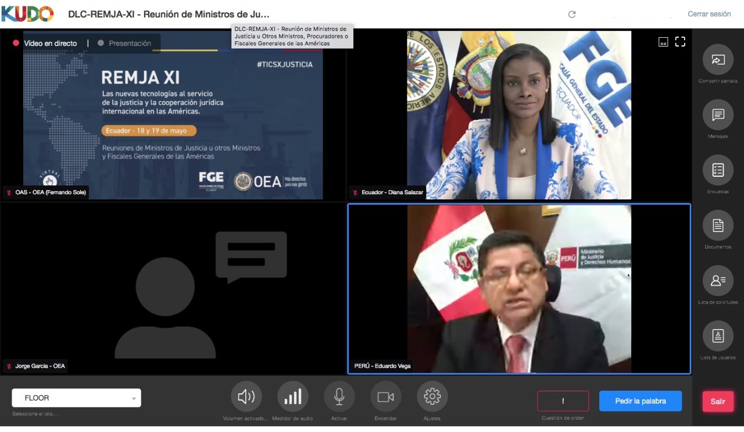744x432 pixels.
Task: Click the Pedir la palabra button
Action: tap(641, 401)
